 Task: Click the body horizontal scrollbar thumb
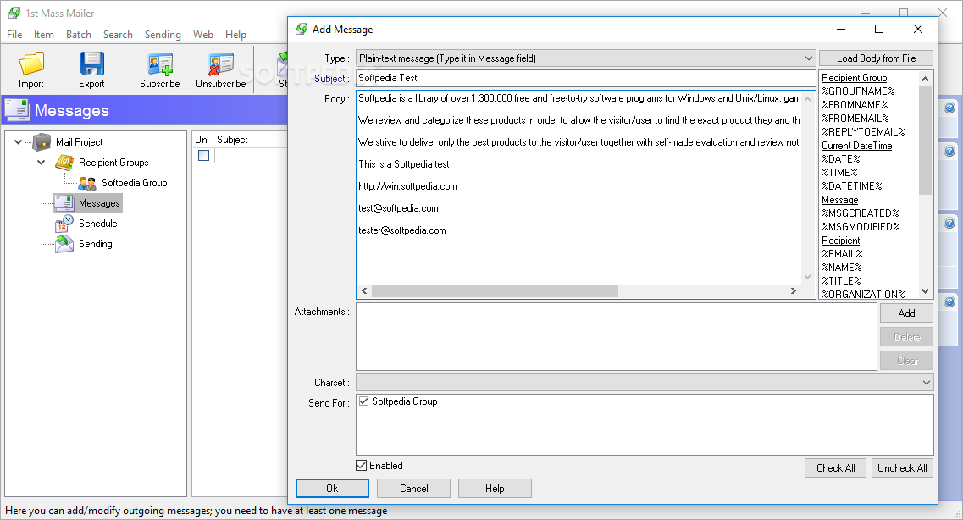[495, 291]
